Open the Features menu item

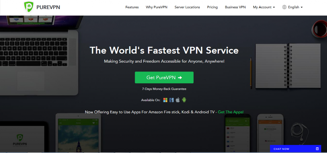[132, 7]
